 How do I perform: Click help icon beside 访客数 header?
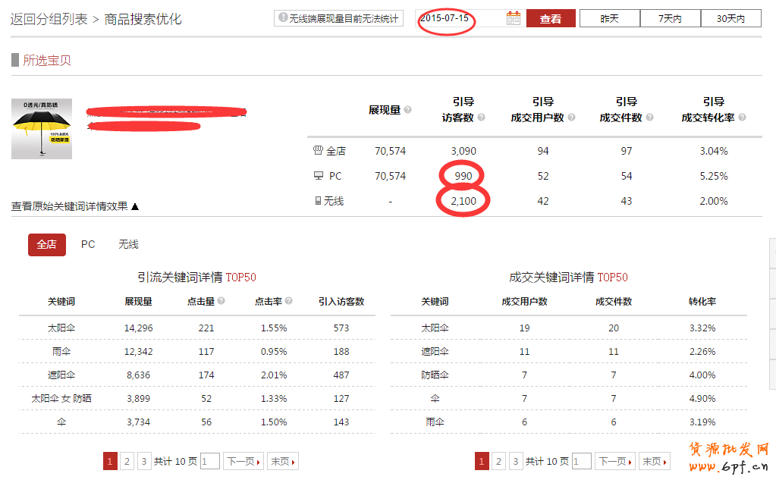[481, 118]
